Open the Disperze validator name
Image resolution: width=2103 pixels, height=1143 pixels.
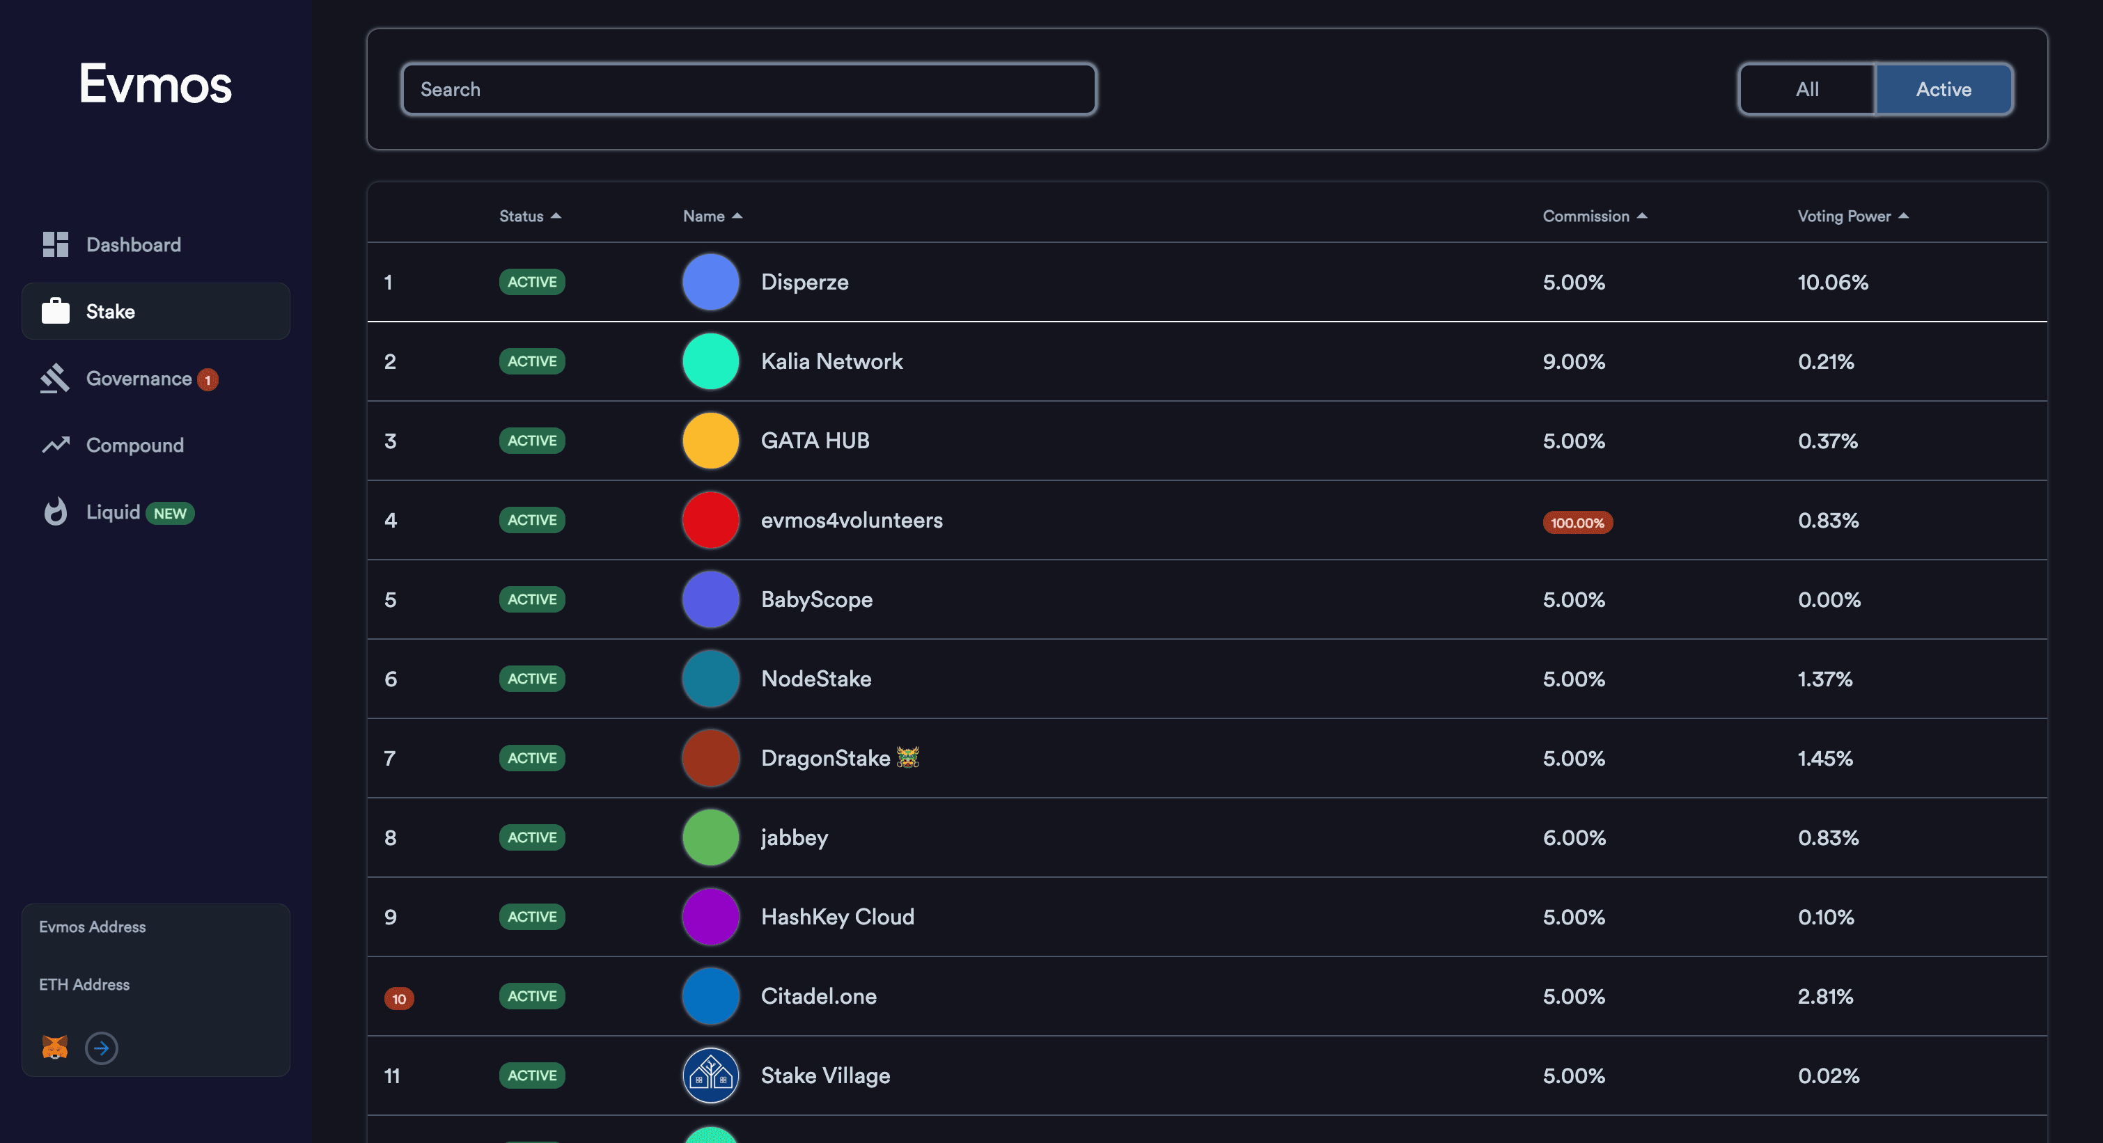click(x=804, y=281)
